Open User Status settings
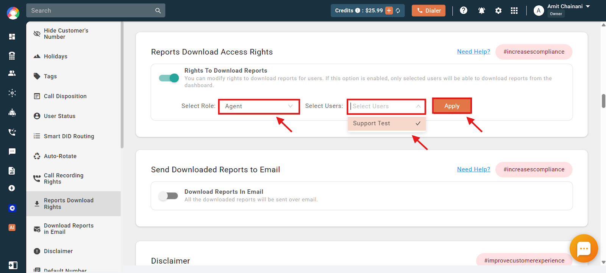606x273 pixels. click(73, 116)
